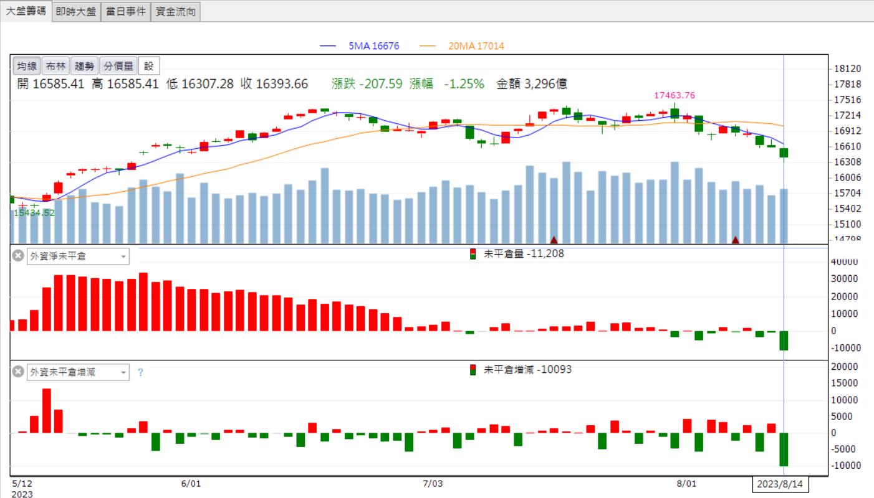
Task: Click the orange 20MA legend line
Action: click(428, 46)
